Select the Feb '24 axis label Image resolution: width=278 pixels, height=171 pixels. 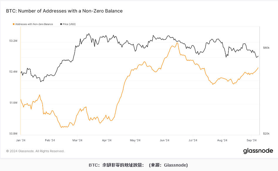pyautogui.click(x=49, y=140)
